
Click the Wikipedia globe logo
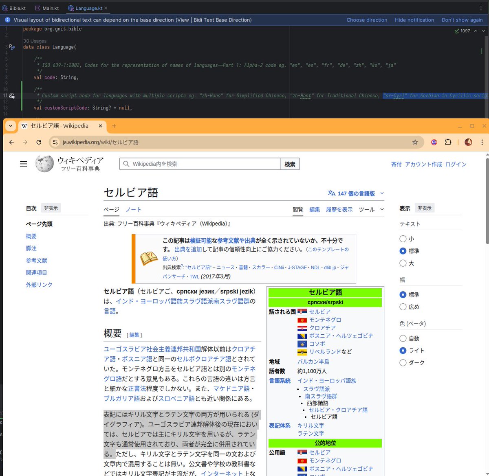(44, 164)
